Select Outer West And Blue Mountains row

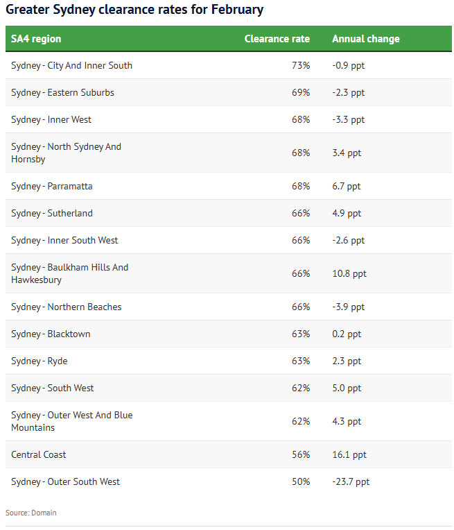[x=228, y=421]
